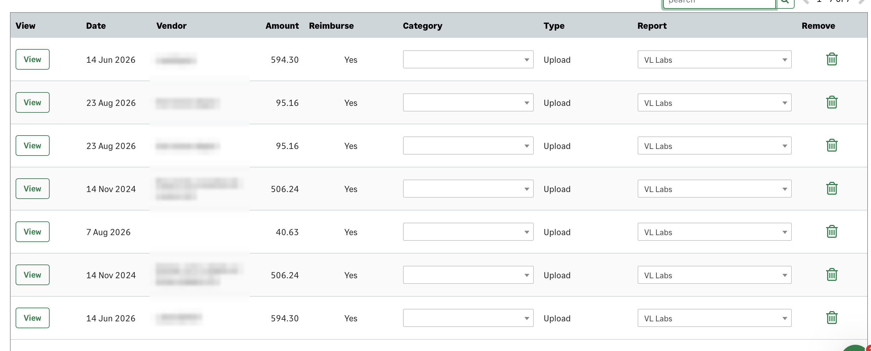Expand Category dropdown on second 506.24 row

pos(468,275)
